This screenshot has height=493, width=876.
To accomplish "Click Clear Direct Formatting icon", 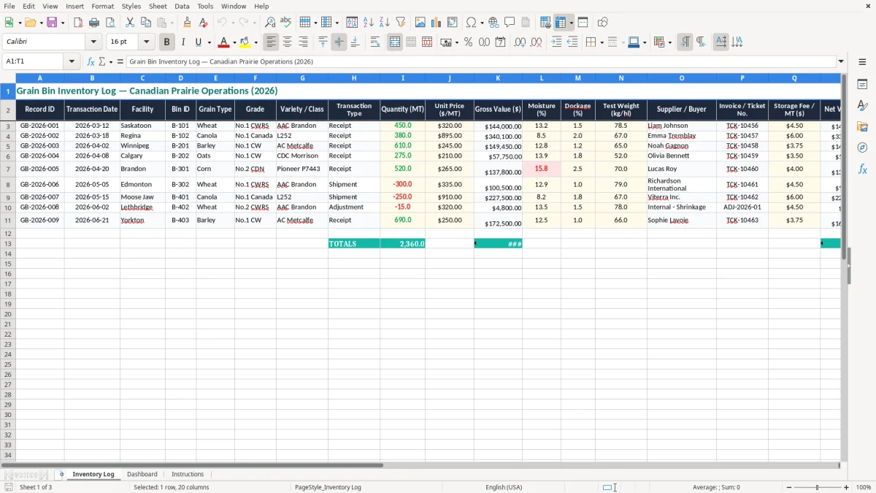I will (203, 23).
